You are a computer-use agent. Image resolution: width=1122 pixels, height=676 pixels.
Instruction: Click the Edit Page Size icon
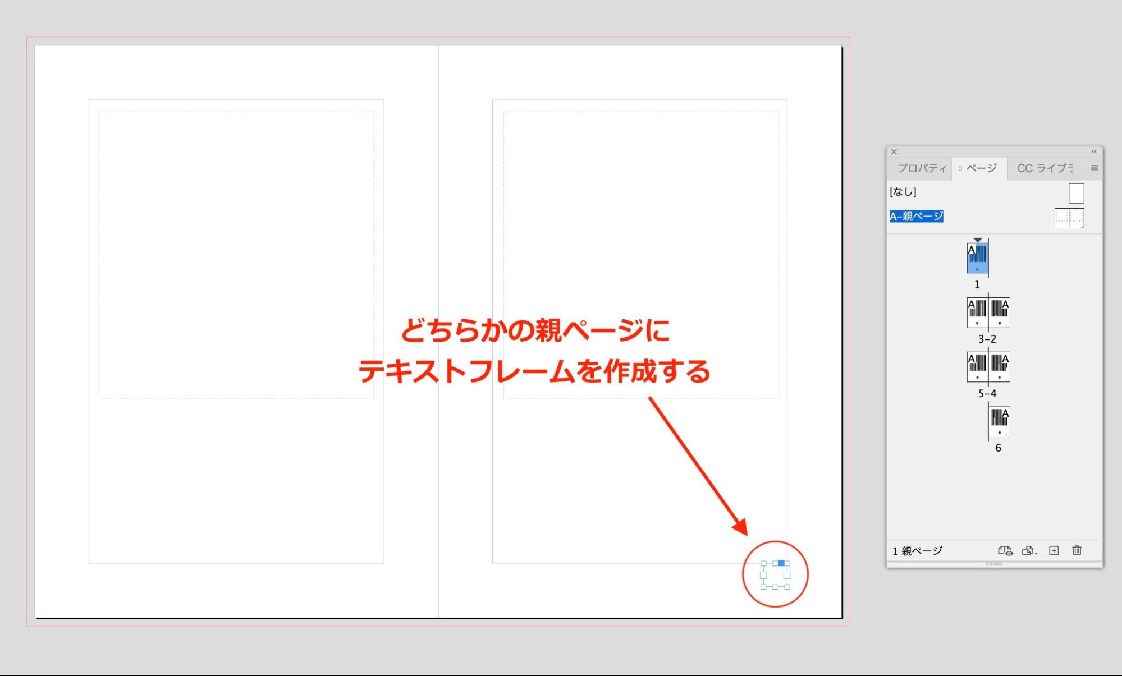[1005, 550]
